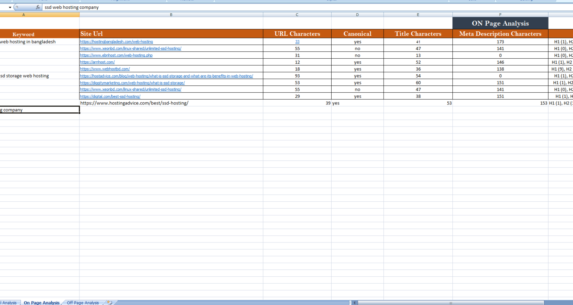Open the webhostbd.com link
573x305 pixels.
point(105,69)
